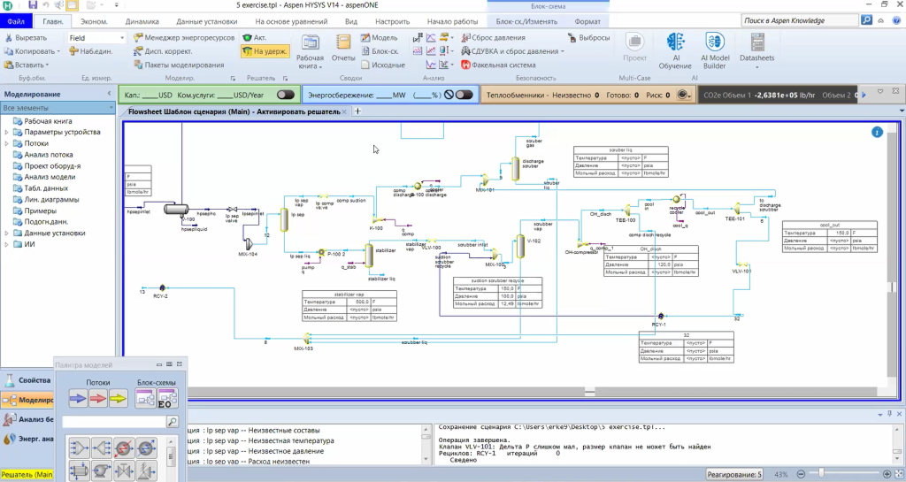Expand Параметры устройства tree node
The image size is (906, 482).
tap(7, 133)
